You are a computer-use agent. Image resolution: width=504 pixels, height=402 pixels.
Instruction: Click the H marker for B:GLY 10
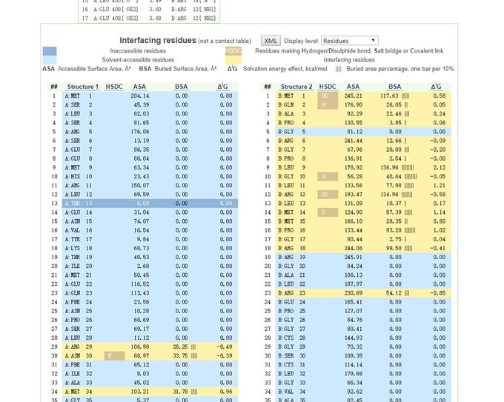click(328, 177)
